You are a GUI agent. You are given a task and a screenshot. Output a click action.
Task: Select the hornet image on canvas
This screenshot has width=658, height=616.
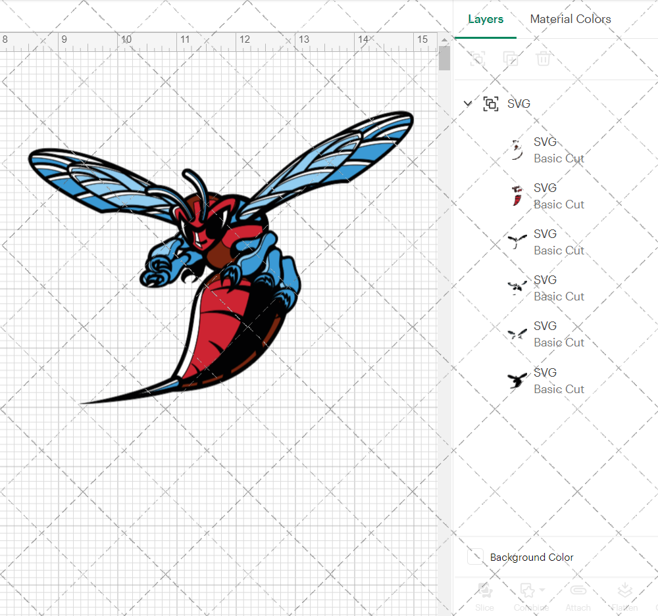click(221, 258)
